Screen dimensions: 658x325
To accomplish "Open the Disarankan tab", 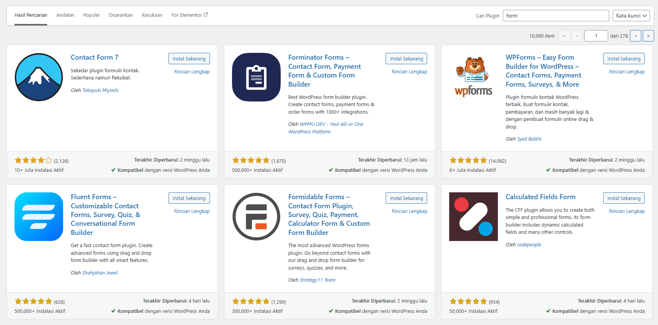I will click(x=121, y=15).
